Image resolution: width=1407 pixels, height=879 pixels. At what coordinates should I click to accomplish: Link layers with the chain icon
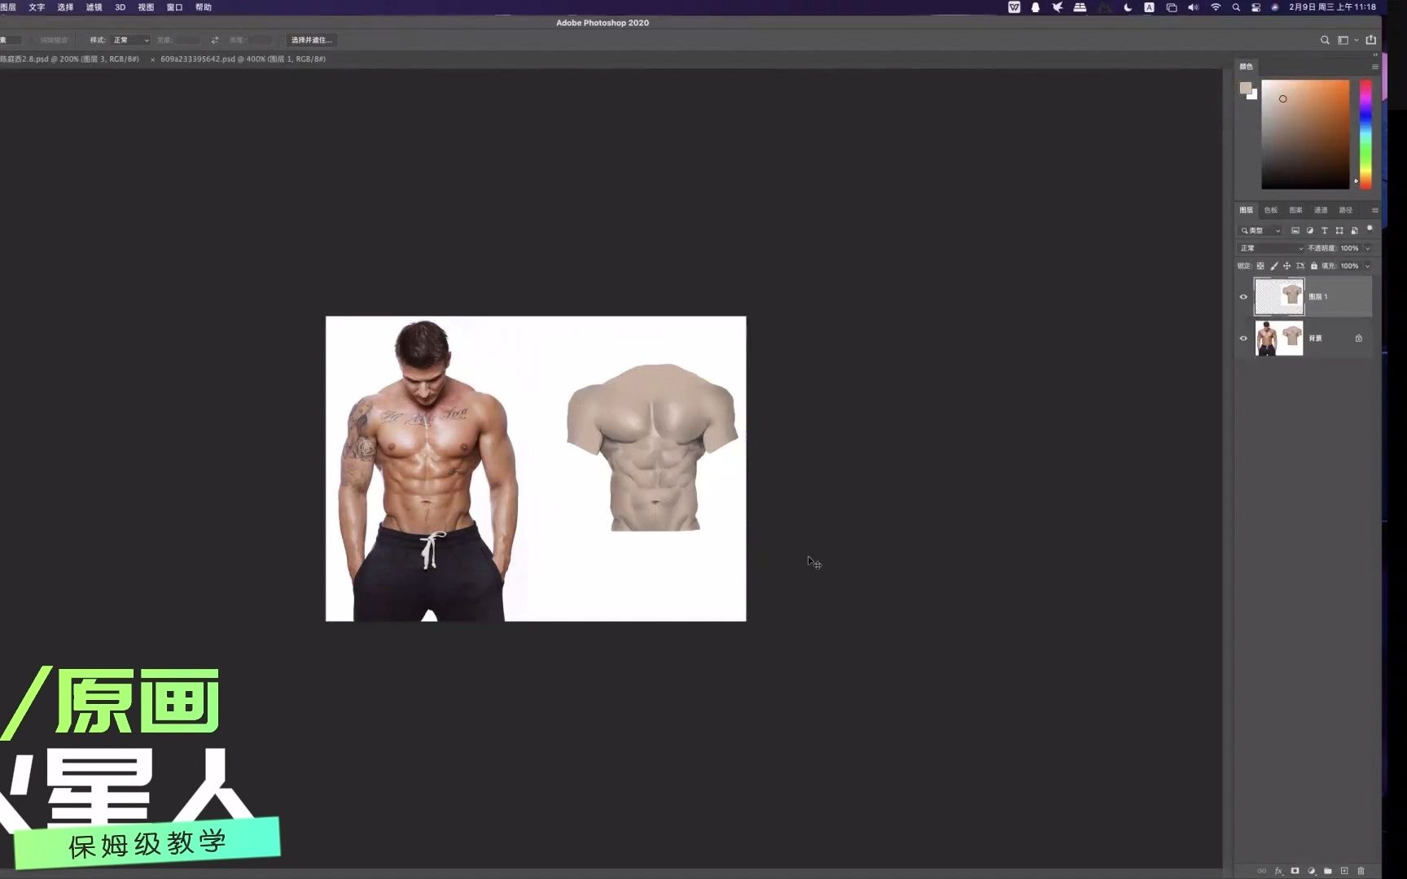[x=1261, y=871]
